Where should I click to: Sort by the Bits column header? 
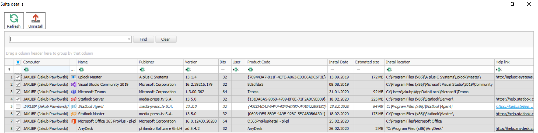point(225,62)
